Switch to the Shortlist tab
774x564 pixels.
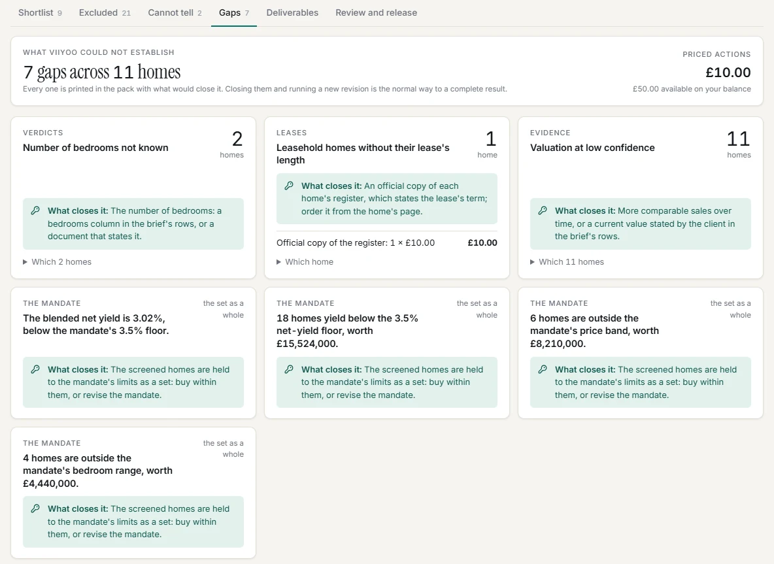40,13
